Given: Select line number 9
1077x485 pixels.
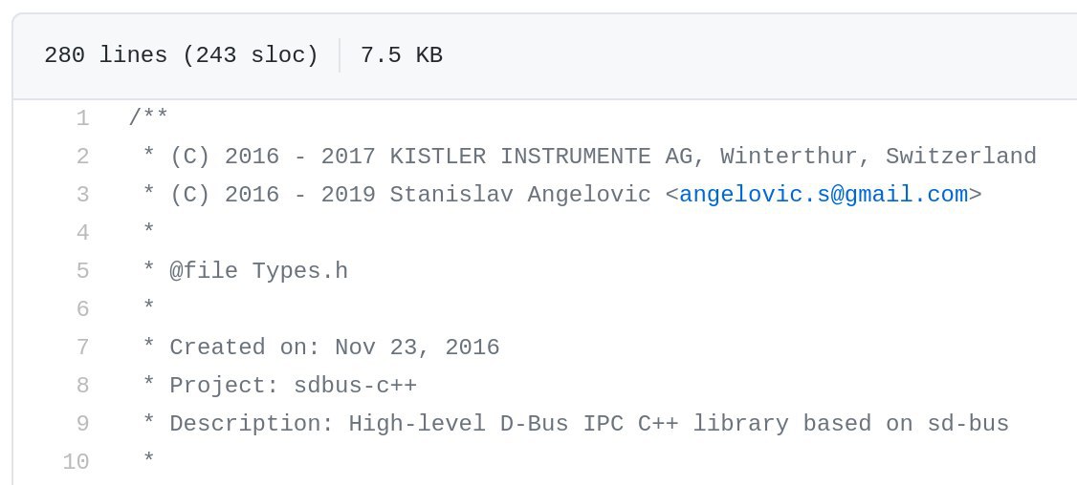Looking at the screenshot, I should 82,424.
